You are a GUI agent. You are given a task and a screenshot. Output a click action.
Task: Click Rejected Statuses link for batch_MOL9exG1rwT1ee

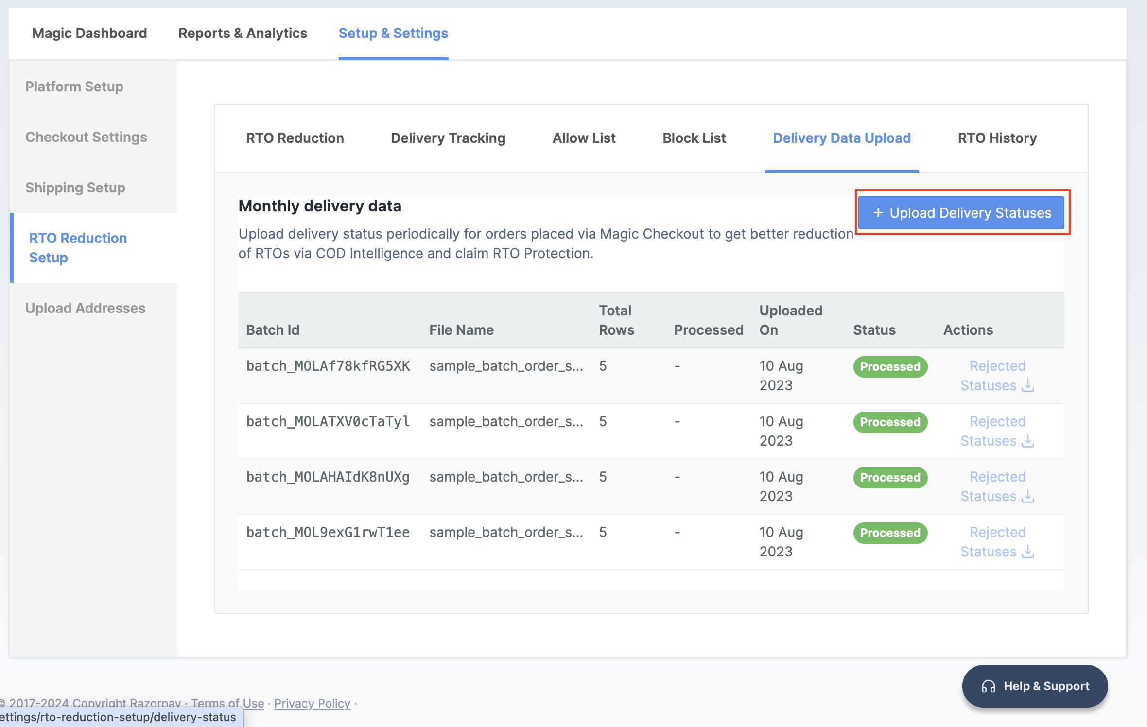(997, 542)
